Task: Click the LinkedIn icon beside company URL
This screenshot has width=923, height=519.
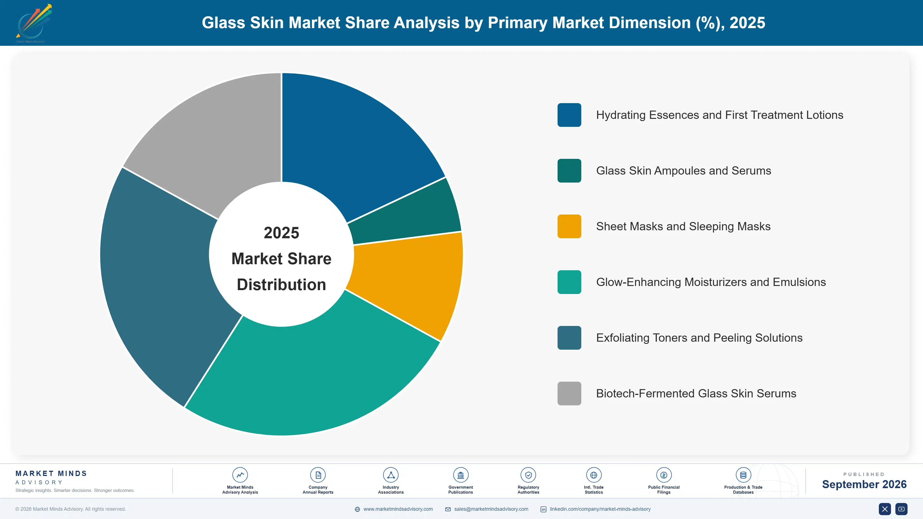Action: [543, 509]
